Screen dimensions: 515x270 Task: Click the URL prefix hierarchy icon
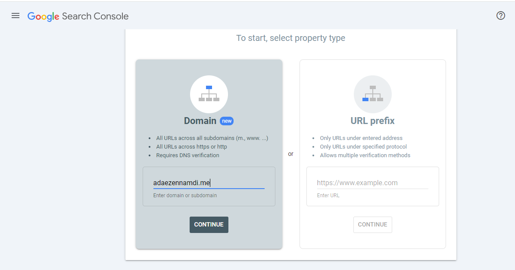coord(372,94)
